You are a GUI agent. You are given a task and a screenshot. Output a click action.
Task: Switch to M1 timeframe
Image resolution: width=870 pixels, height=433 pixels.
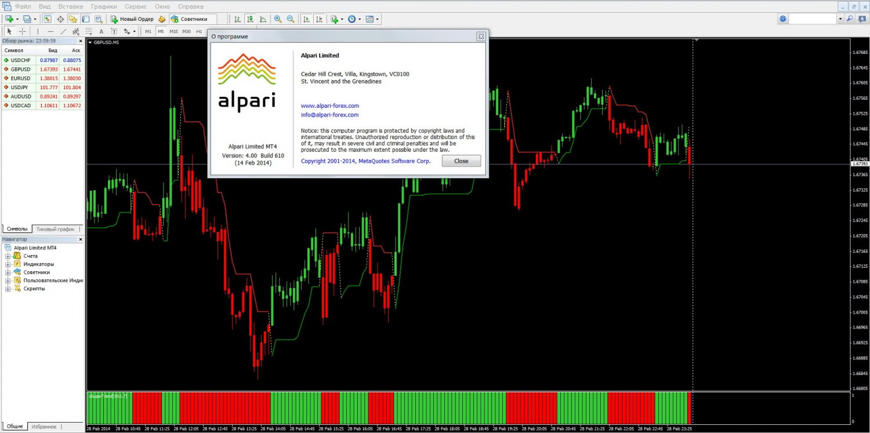[x=148, y=31]
